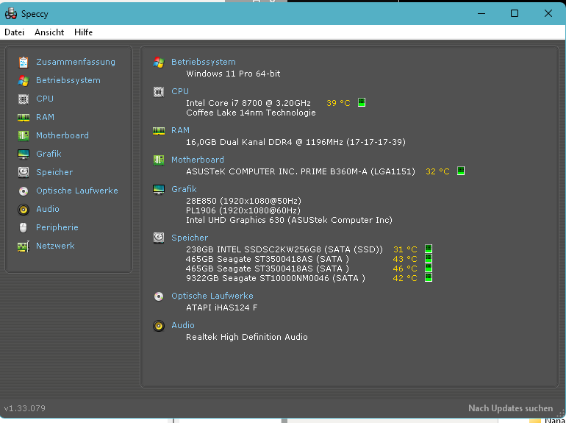Click the Audio heading link in summary
566x423 pixels.
[x=182, y=325]
